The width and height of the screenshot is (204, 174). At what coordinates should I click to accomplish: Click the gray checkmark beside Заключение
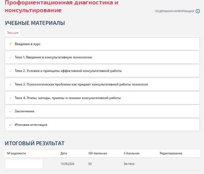(x=11, y=111)
